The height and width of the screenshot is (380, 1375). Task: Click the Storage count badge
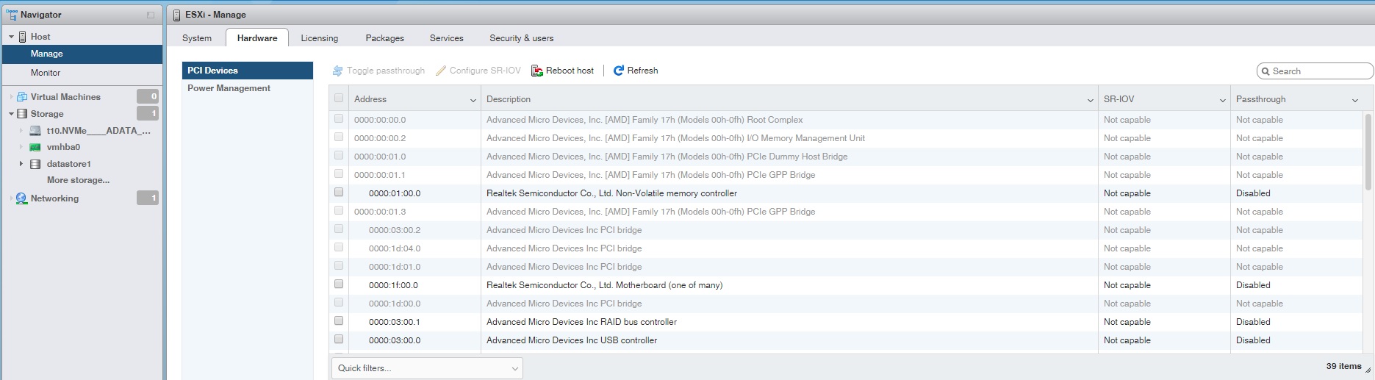[148, 113]
